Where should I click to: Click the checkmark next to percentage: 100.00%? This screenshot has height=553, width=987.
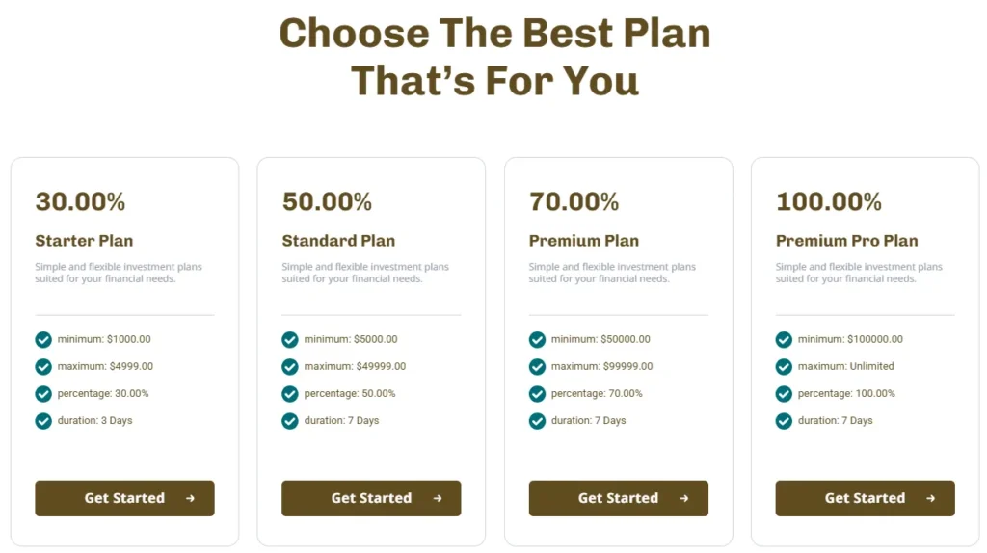point(784,393)
